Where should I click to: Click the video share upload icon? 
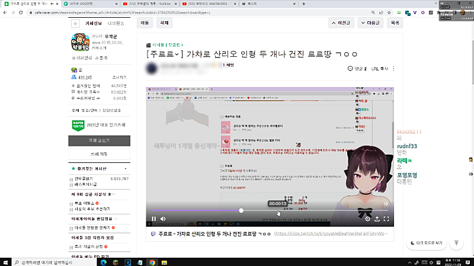click(x=377, y=219)
